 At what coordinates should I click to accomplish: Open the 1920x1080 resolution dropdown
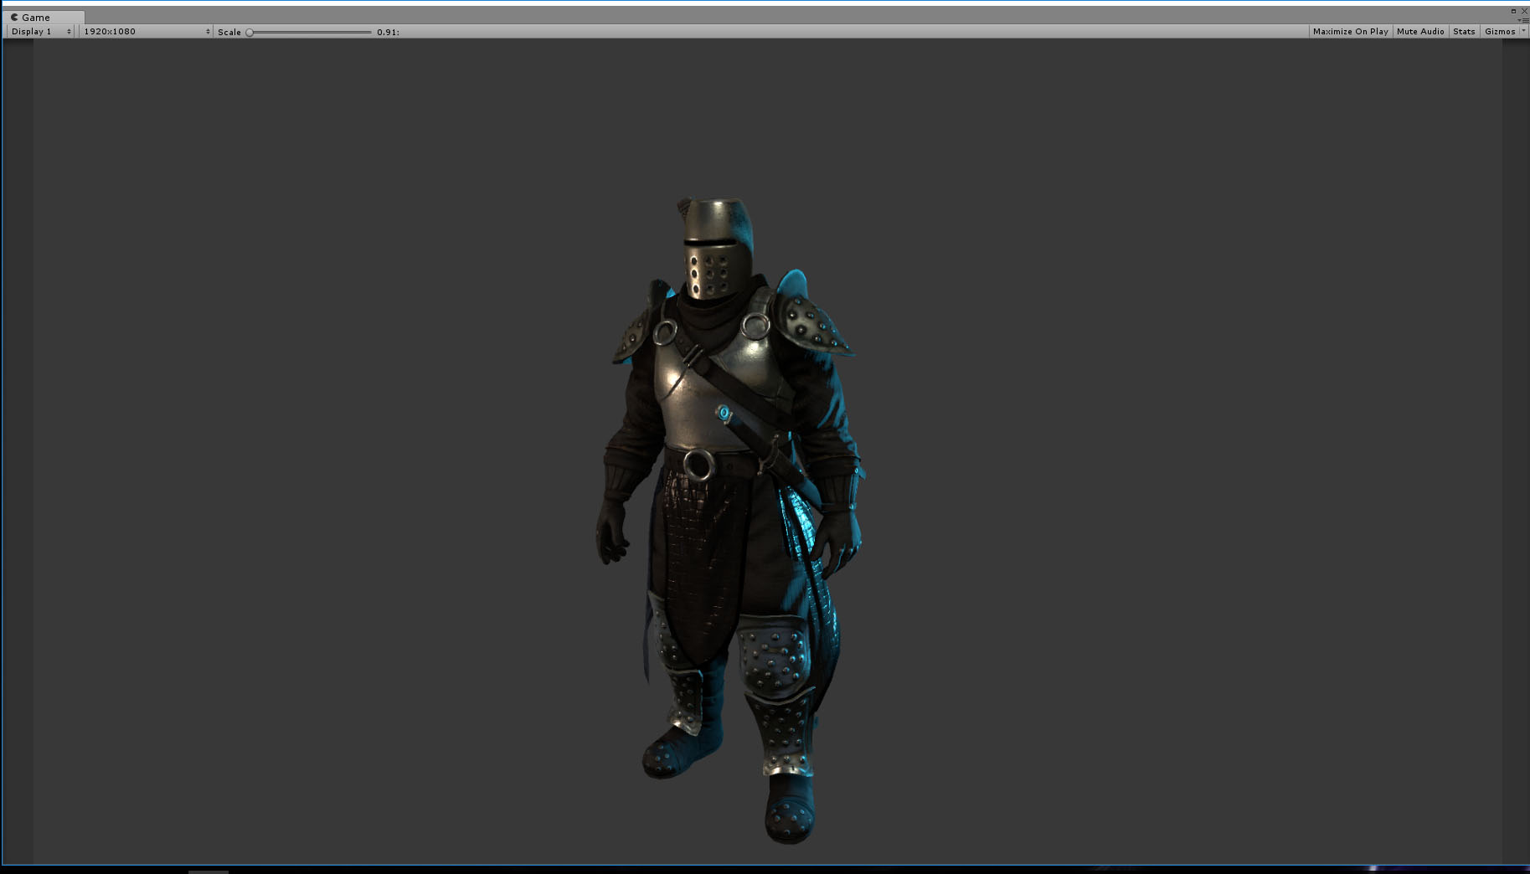click(x=109, y=31)
